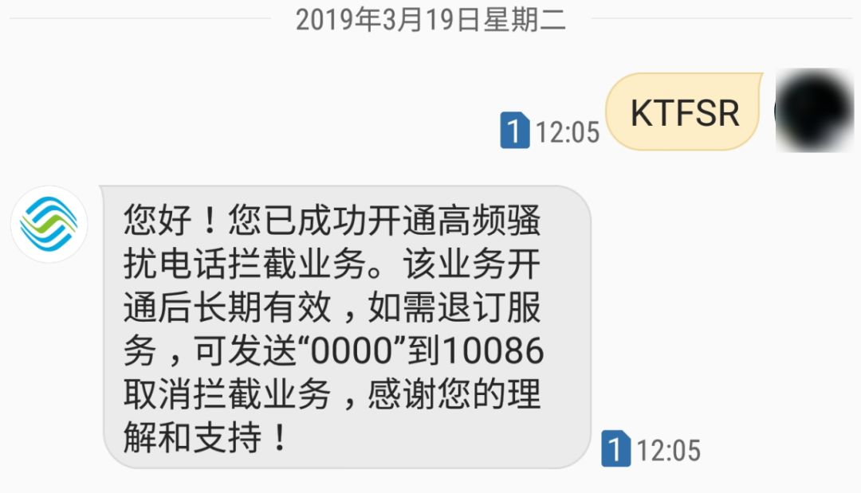Tap the date header 2019年3月19日星期二

coord(431,20)
